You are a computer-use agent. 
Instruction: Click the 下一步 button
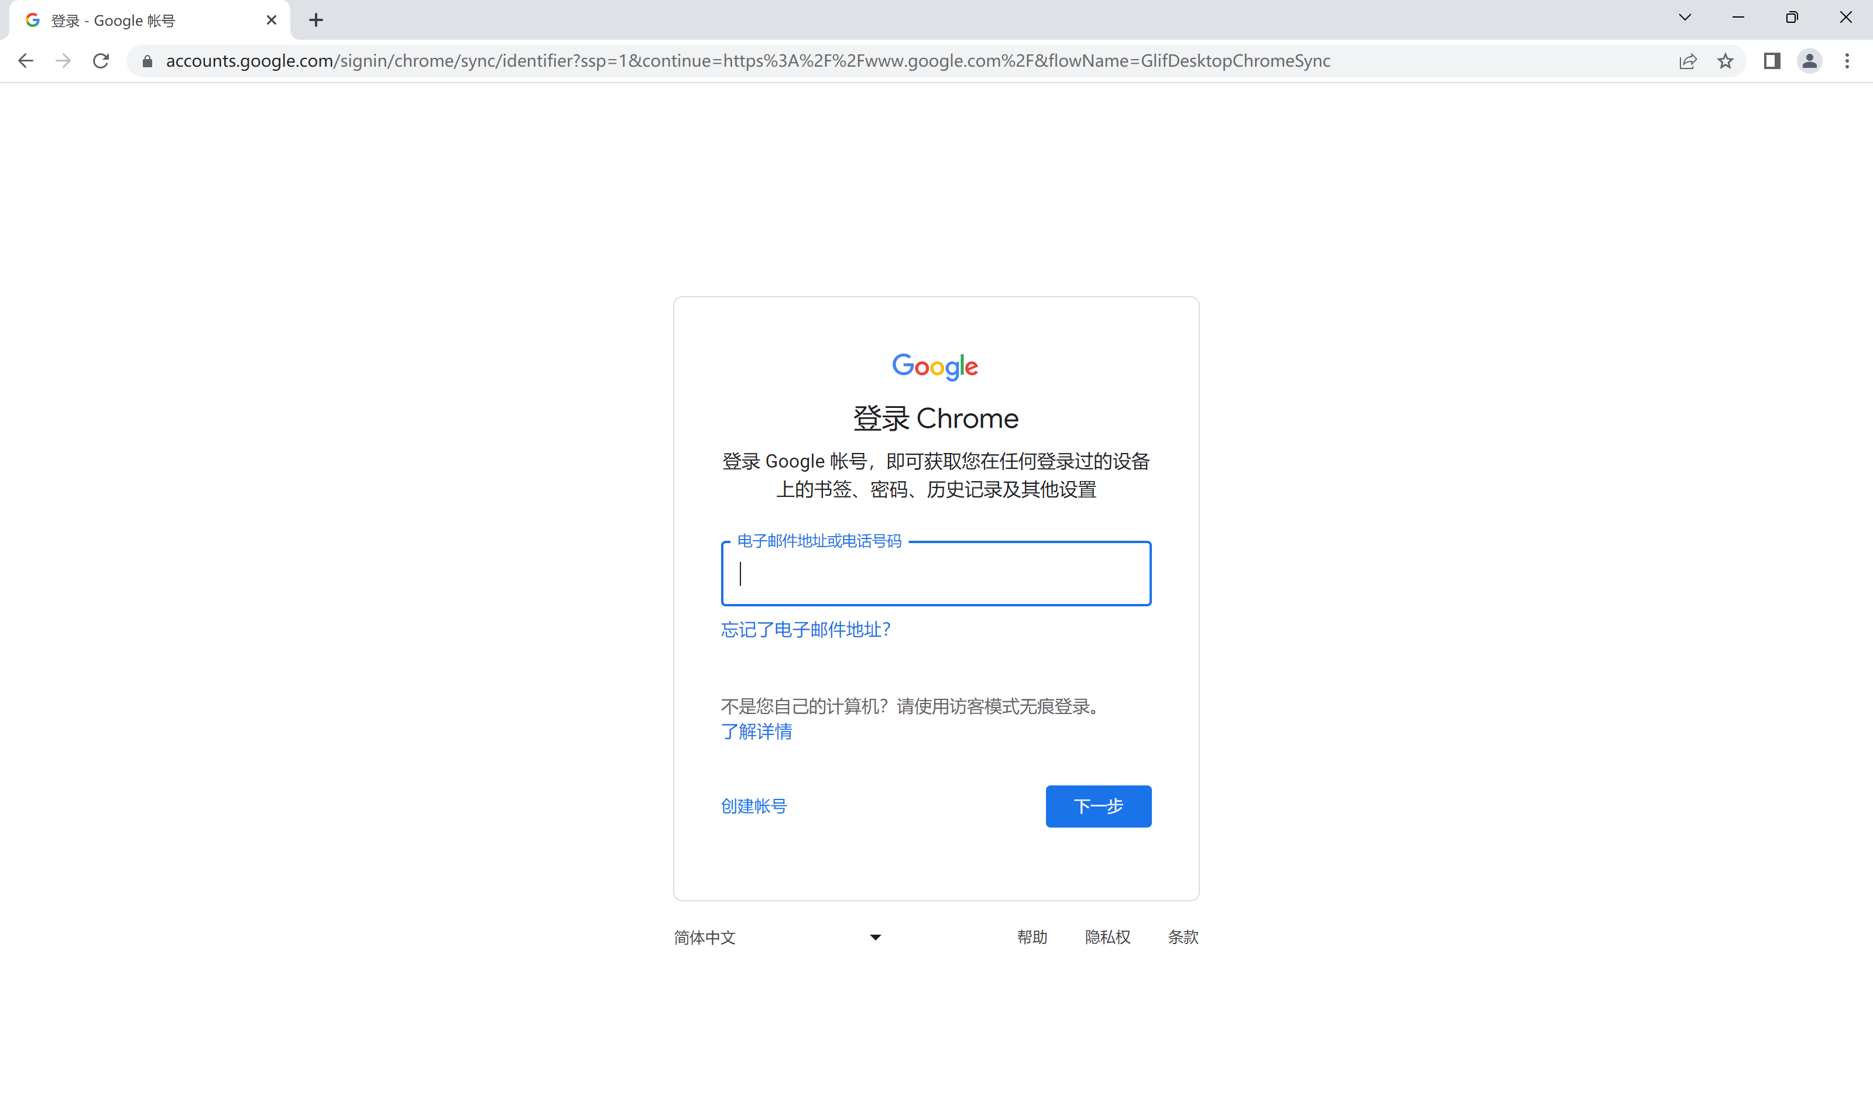pyautogui.click(x=1098, y=805)
